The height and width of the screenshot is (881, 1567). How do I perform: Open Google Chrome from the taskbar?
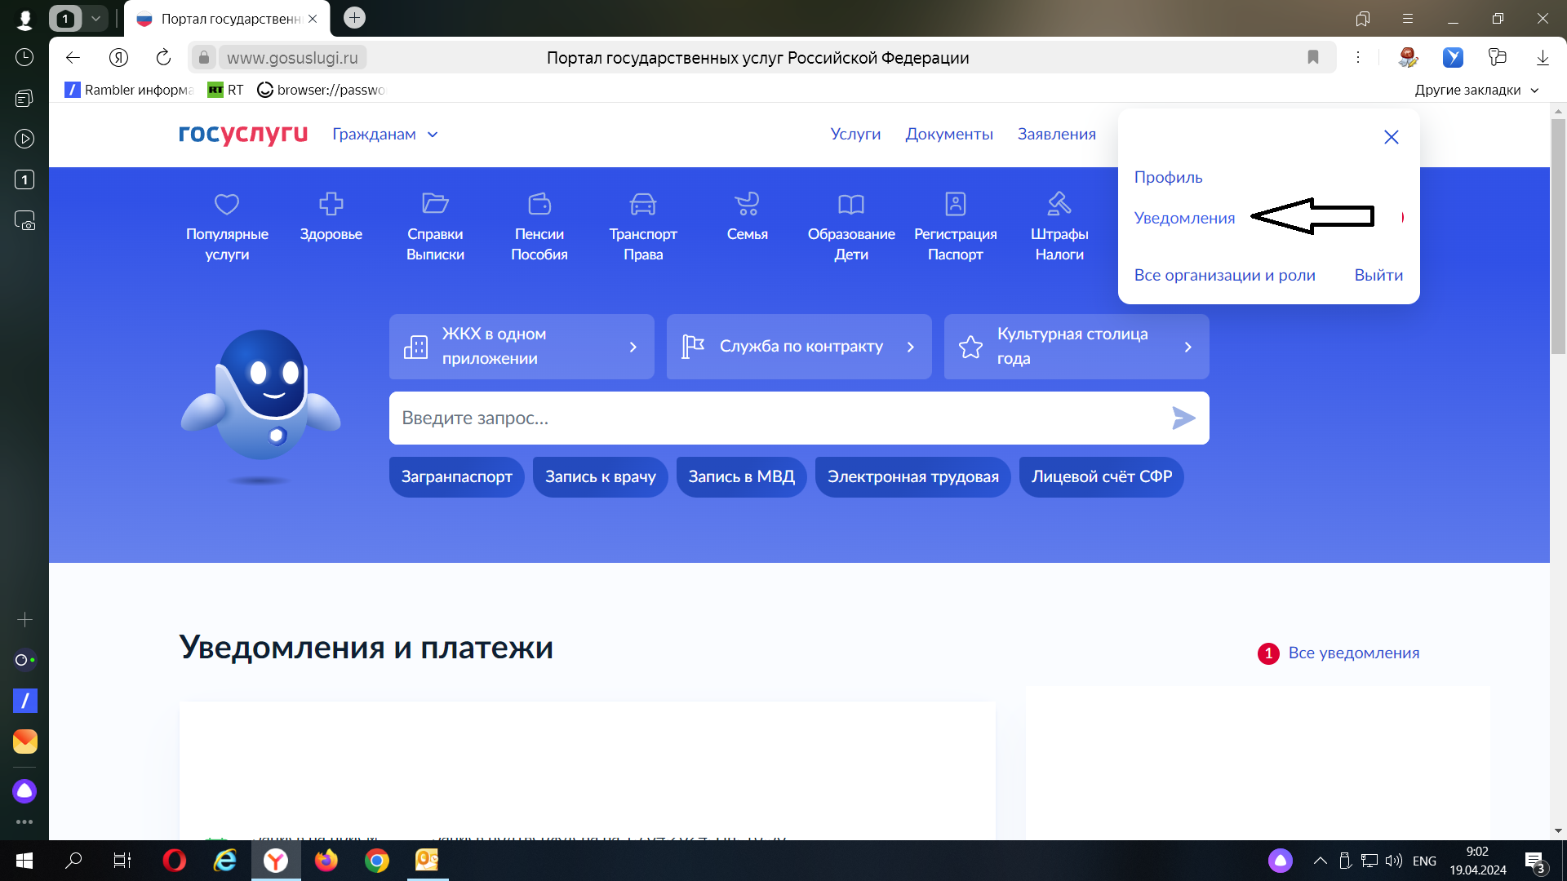click(376, 861)
